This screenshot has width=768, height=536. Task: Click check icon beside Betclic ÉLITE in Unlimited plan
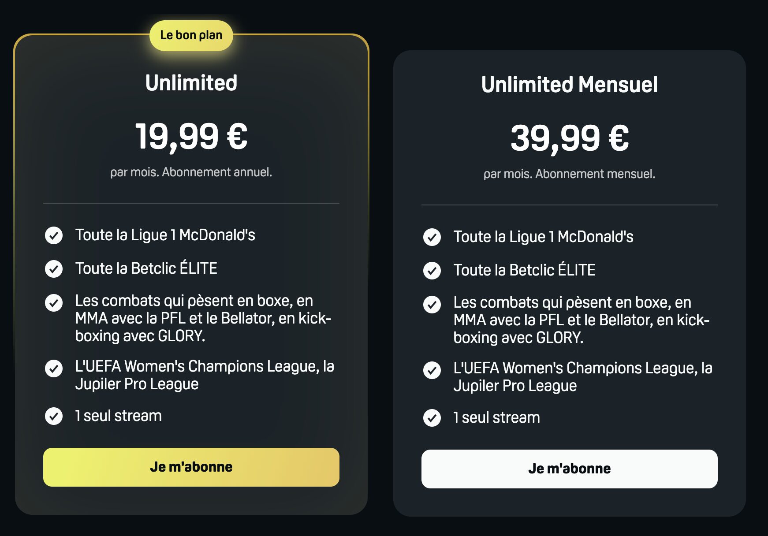(54, 268)
